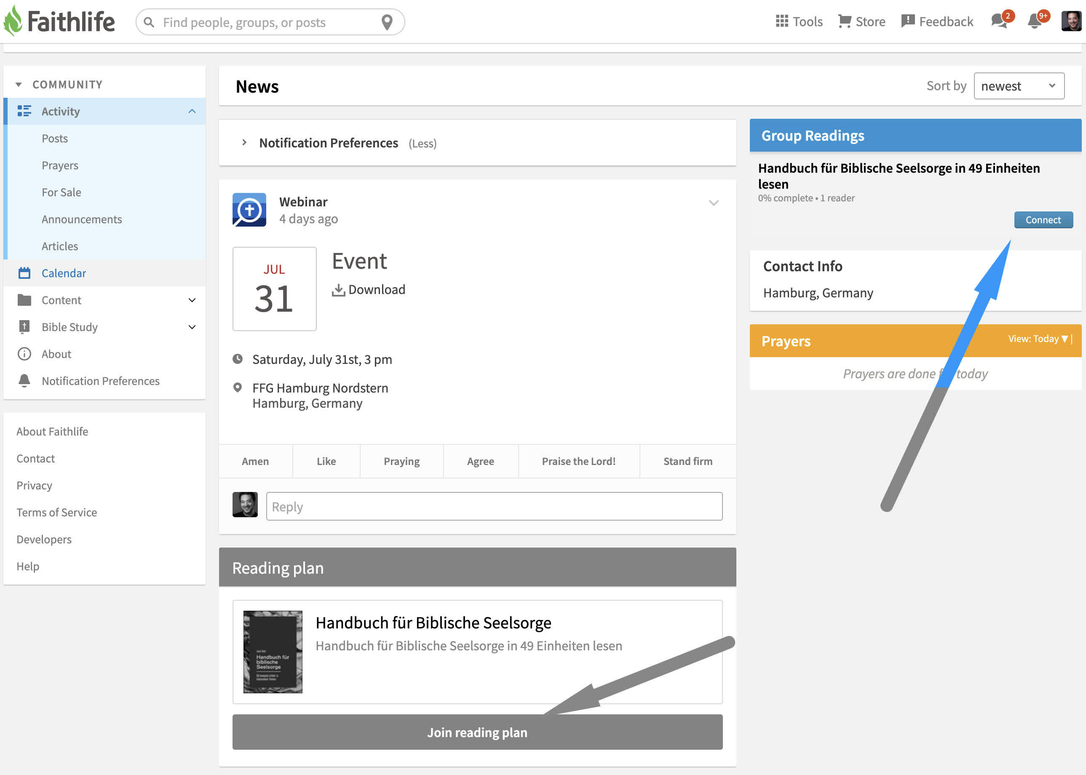The height and width of the screenshot is (775, 1086).
Task: Click the Praying reaction button
Action: click(402, 461)
